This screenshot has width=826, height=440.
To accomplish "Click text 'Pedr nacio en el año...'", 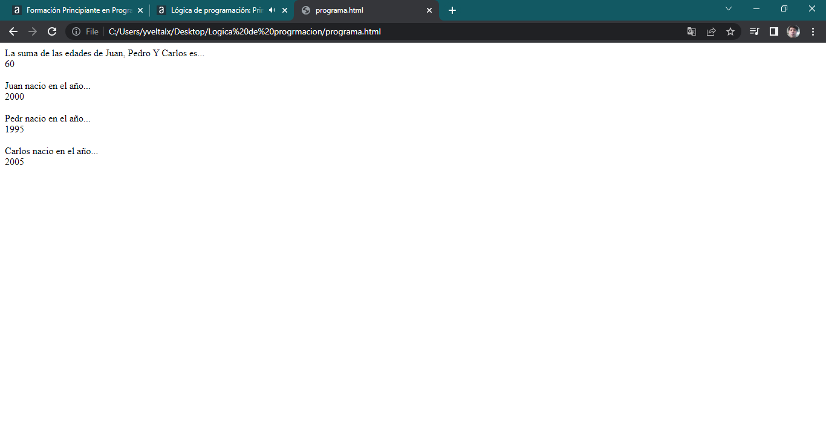I will (x=48, y=118).
